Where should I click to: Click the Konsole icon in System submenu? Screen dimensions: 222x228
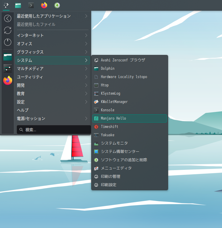pos(96,110)
